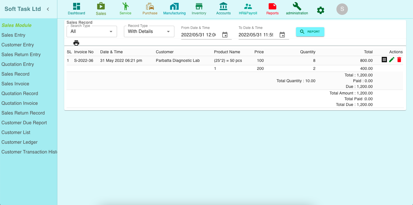
Task: Open the Customer Due Report page
Action: pyautogui.click(x=24, y=123)
